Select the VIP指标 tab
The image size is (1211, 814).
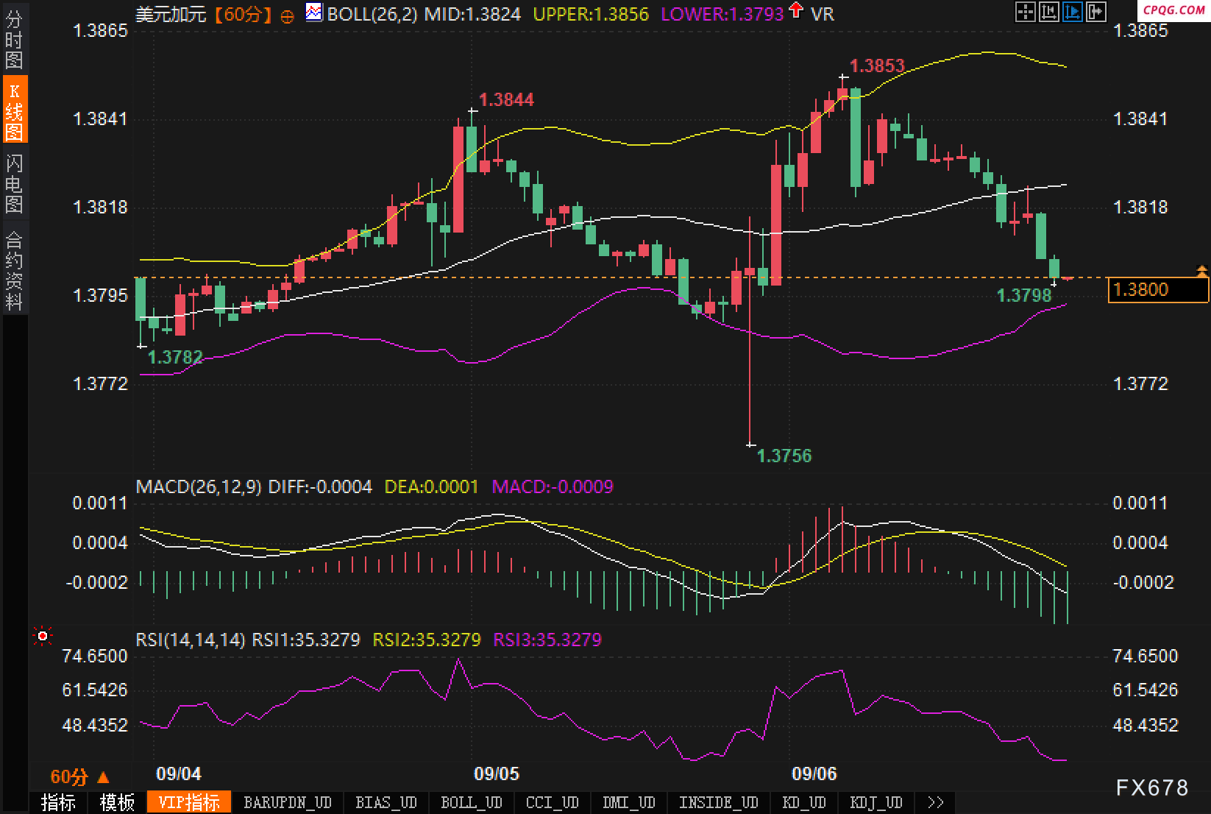[189, 802]
